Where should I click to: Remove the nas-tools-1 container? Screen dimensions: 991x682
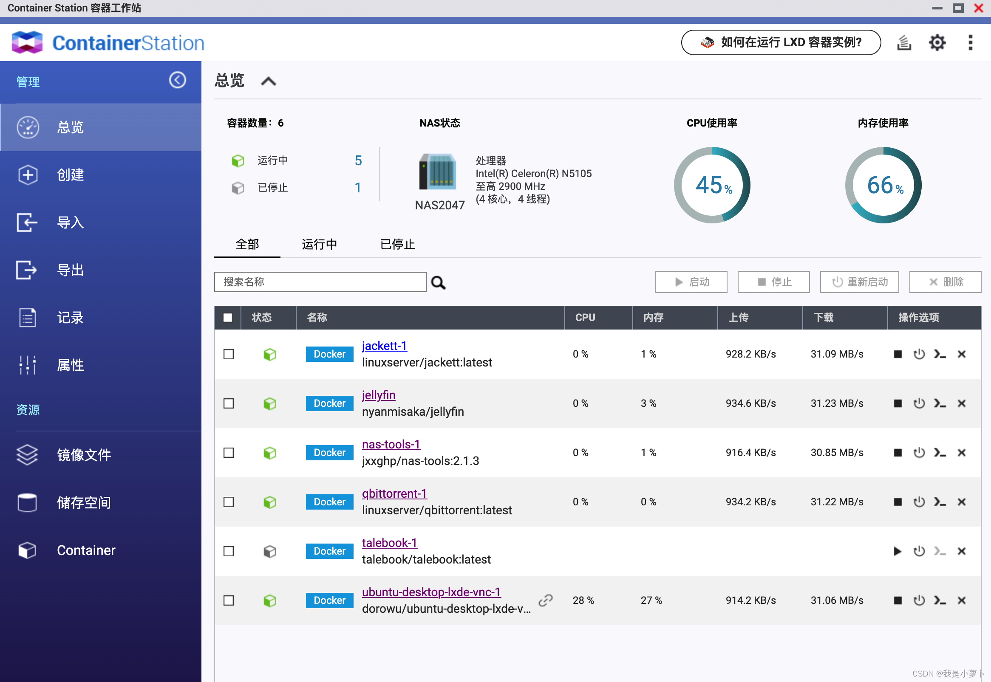[x=962, y=453]
